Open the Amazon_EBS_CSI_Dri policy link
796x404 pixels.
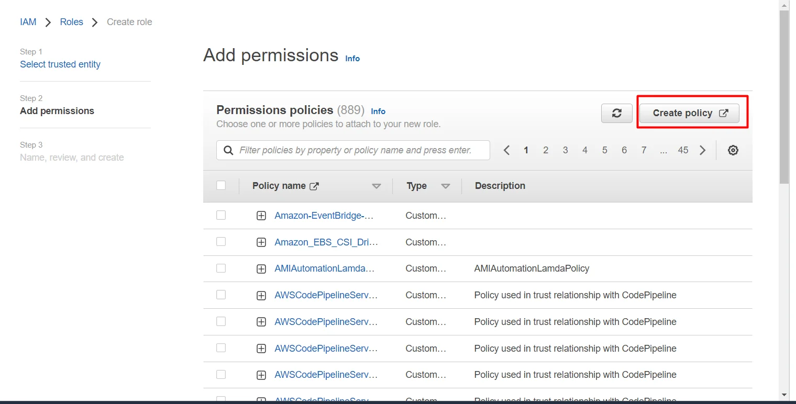click(326, 242)
